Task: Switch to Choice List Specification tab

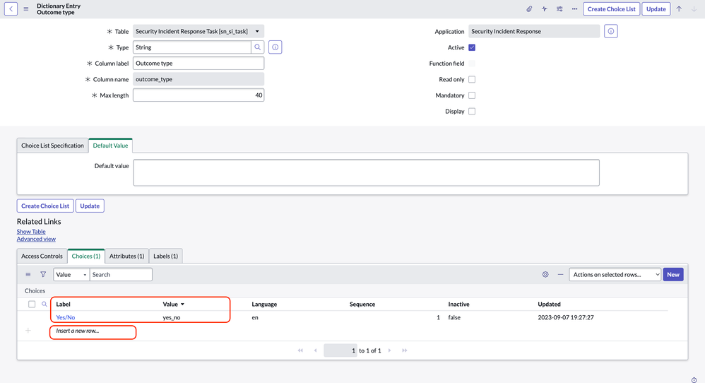Action: [x=52, y=146]
